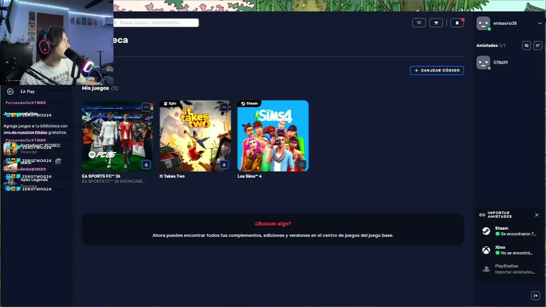Click the link icon beside Importar Amistades
Viewport: 546px width, 307px height.
[482, 215]
